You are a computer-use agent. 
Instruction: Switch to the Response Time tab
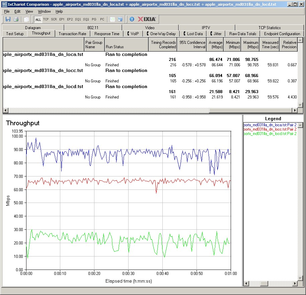107,34
